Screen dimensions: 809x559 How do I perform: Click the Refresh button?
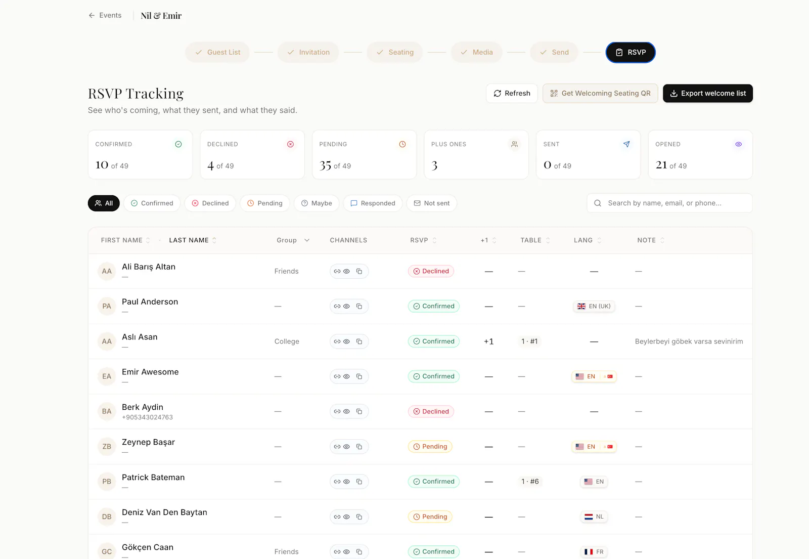(x=512, y=93)
